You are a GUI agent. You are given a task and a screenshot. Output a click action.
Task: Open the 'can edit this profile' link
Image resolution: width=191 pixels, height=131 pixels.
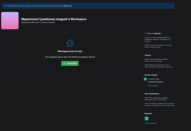(157, 45)
